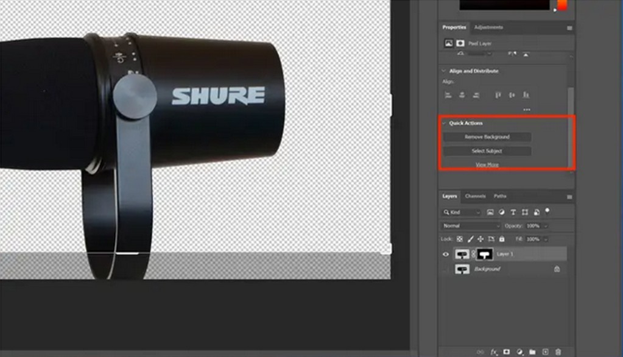The image size is (623, 357).
Task: Filter layers by pixel layers icon
Action: [x=490, y=212]
